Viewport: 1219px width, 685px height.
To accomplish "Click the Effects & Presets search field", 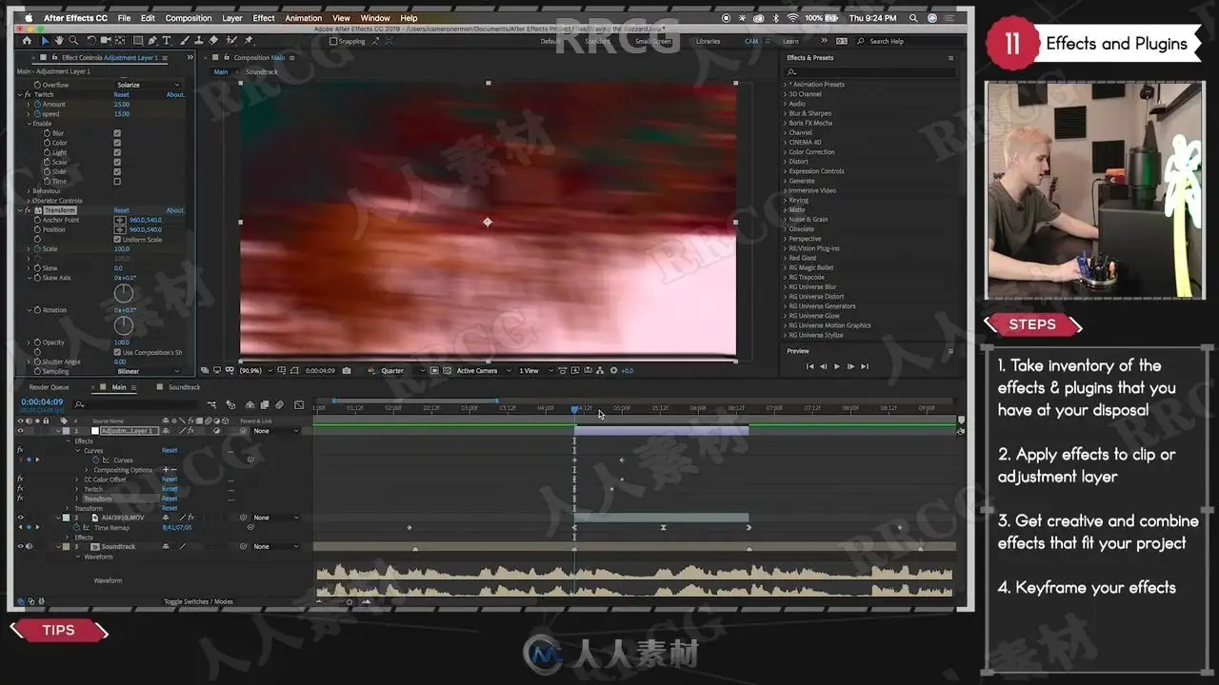I will 869,71.
